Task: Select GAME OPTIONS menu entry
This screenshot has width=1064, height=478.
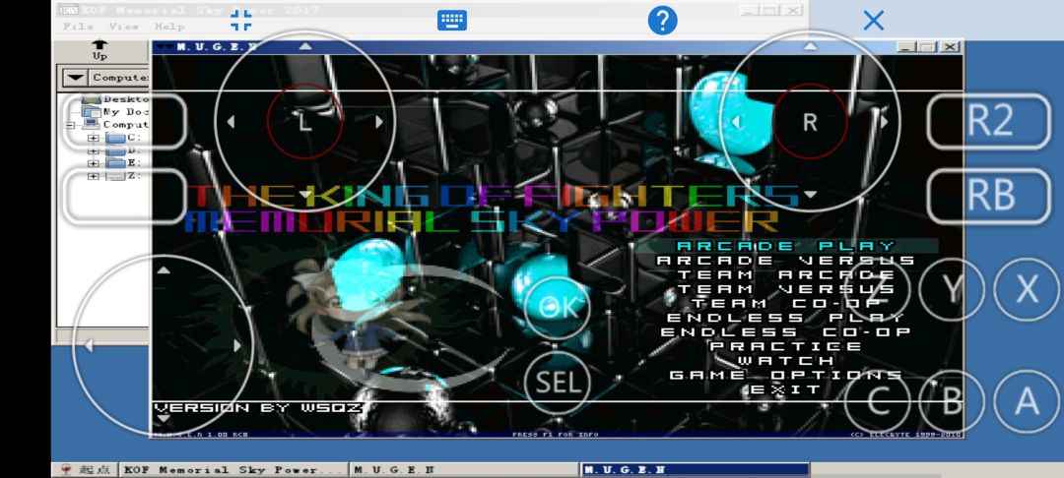Action: tap(786, 375)
